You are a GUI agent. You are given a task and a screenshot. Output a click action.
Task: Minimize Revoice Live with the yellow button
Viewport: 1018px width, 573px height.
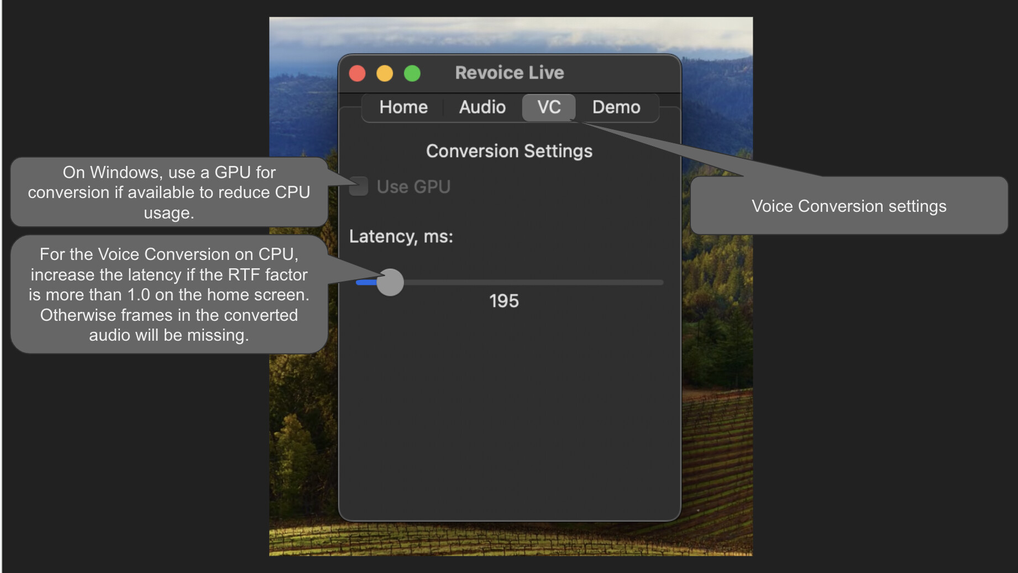(385, 72)
